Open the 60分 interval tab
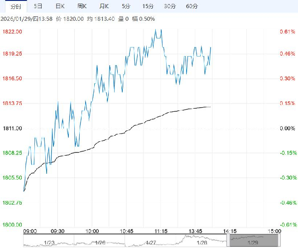Screen dimensions: 298x248 pos(192,6)
